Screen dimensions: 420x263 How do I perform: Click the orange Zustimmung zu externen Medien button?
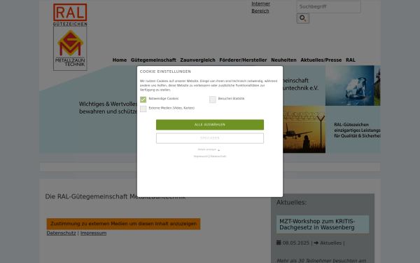[123, 224]
